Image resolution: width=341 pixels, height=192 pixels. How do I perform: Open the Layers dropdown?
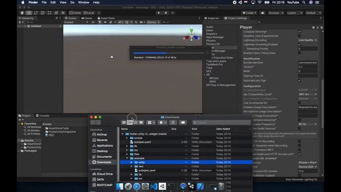pyautogui.click(x=295, y=13)
